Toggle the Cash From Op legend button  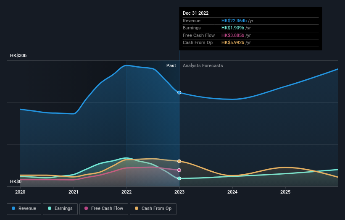click(153, 209)
